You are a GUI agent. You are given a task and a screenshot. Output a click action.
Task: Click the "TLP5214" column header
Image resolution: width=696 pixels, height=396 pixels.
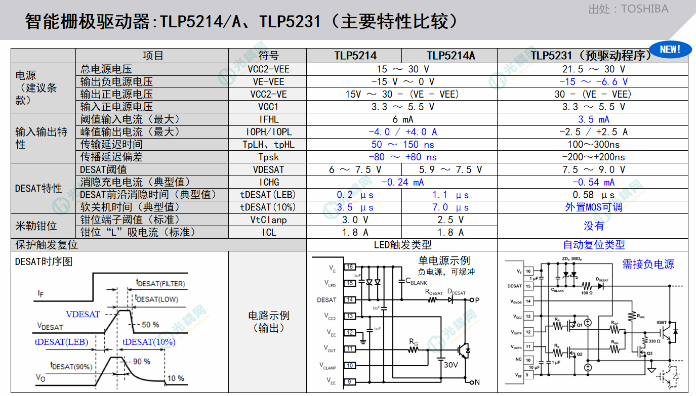point(354,56)
